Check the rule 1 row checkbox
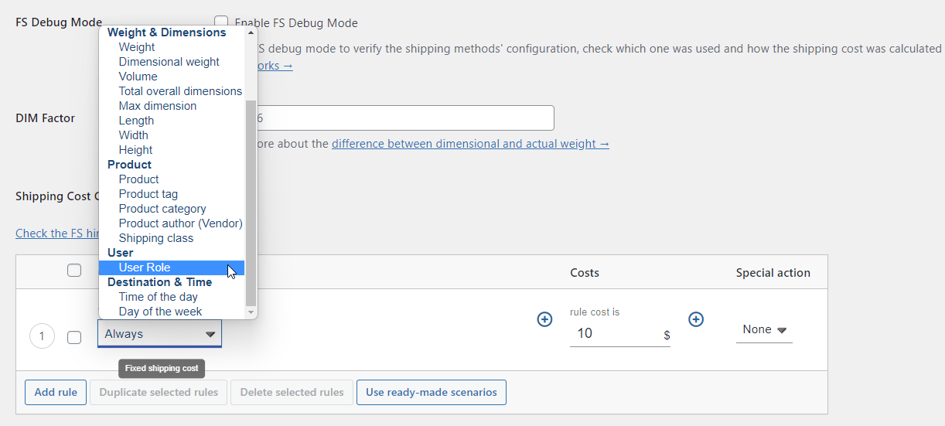 74,337
